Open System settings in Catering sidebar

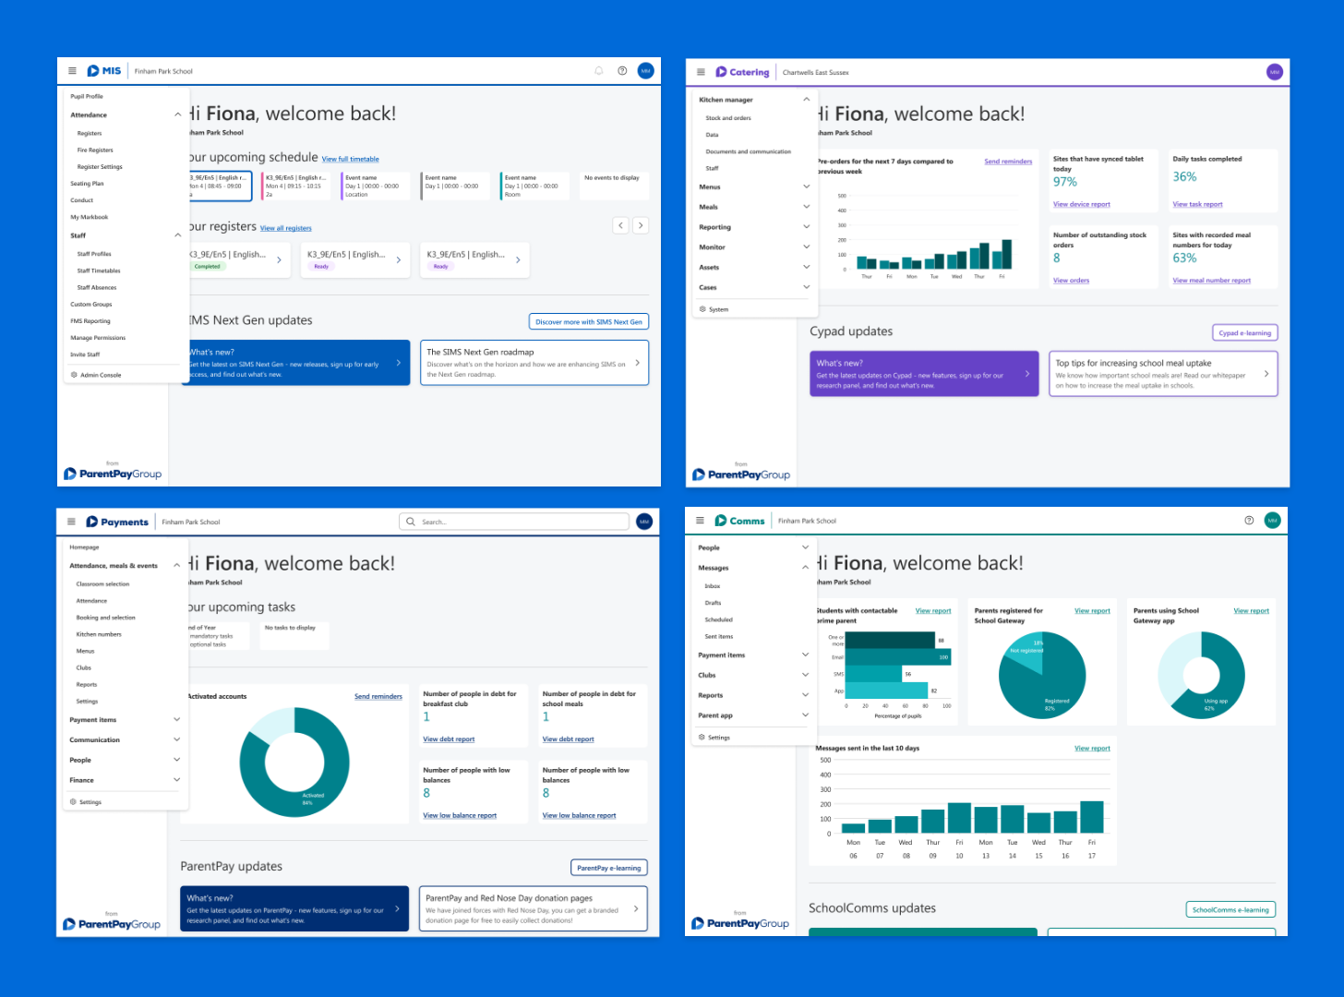[714, 309]
